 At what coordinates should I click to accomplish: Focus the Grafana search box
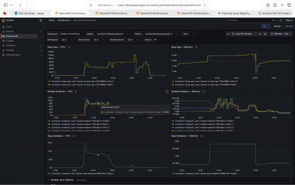(252, 20)
